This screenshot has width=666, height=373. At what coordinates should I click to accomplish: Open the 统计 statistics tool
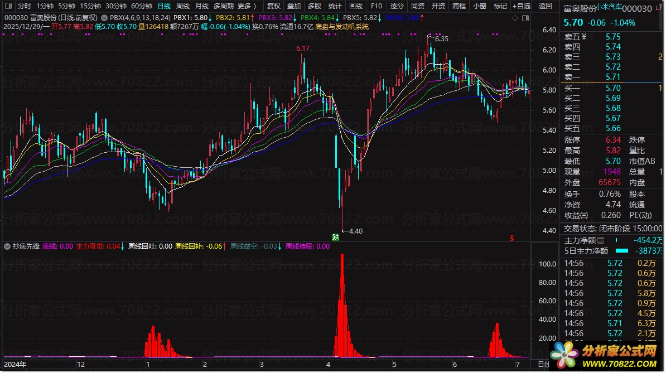pos(335,6)
